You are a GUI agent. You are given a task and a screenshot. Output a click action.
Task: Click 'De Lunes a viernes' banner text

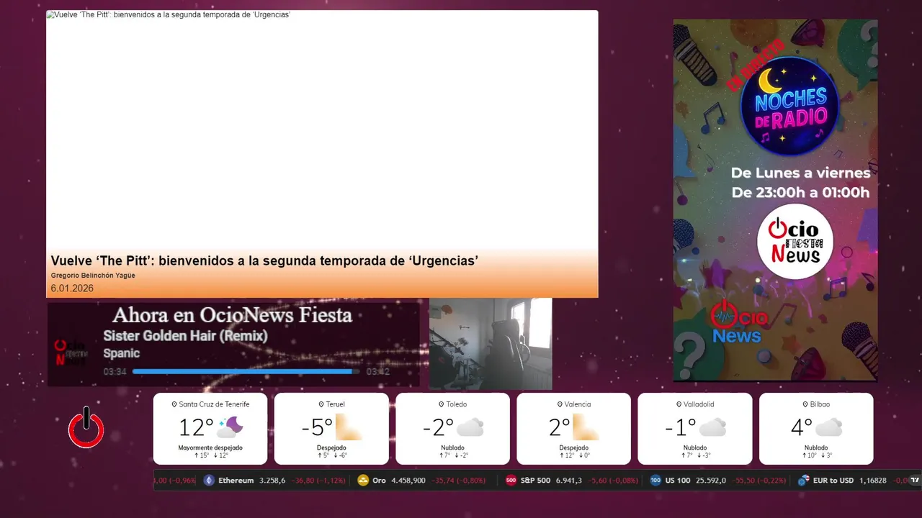[x=800, y=173]
